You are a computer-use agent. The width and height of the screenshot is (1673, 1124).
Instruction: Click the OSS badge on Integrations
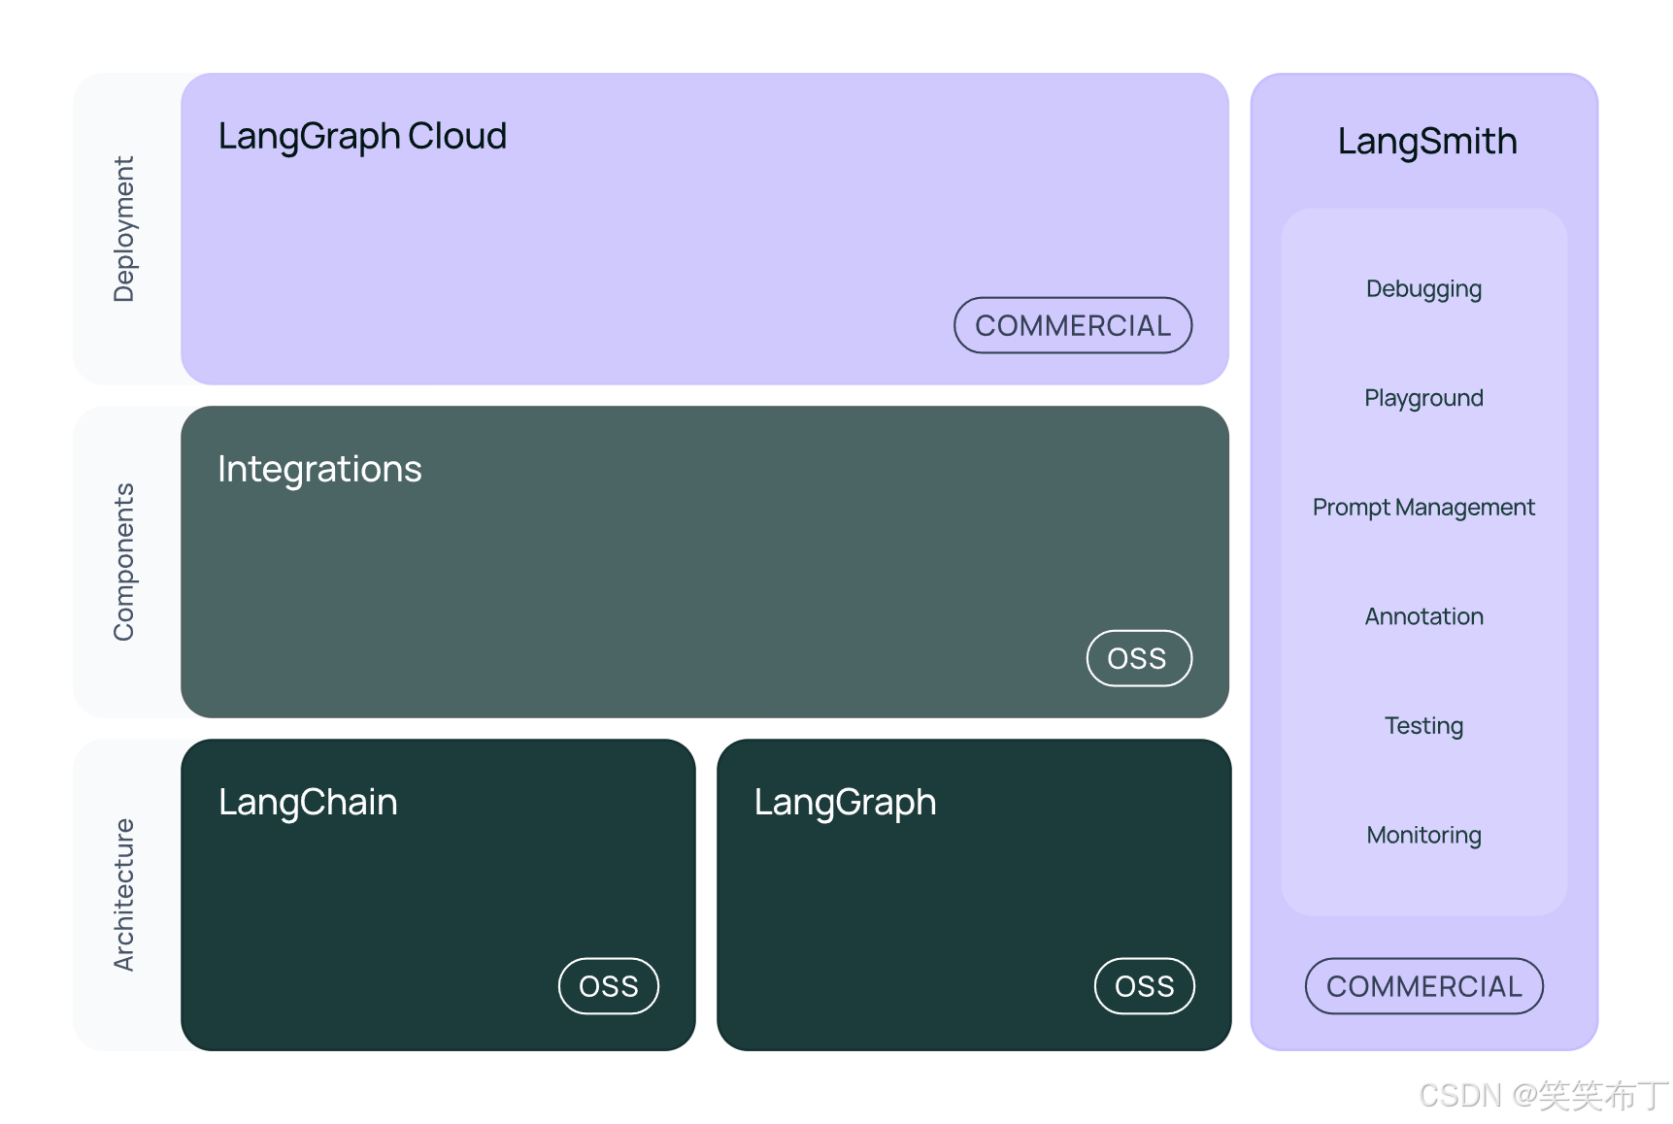1138,658
